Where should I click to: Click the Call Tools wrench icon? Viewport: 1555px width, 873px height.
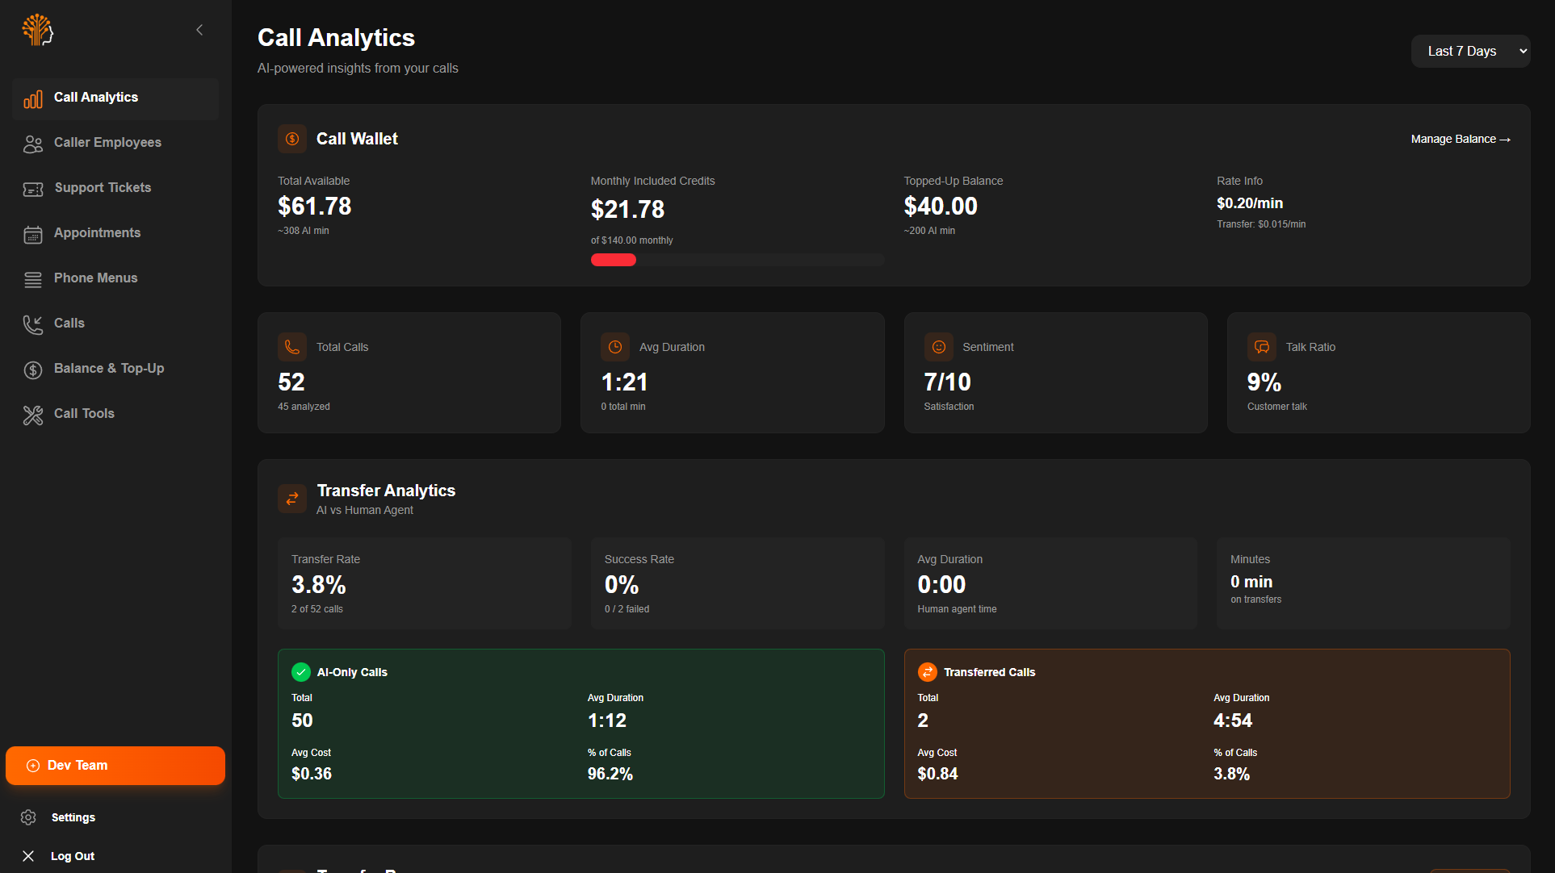click(x=33, y=415)
